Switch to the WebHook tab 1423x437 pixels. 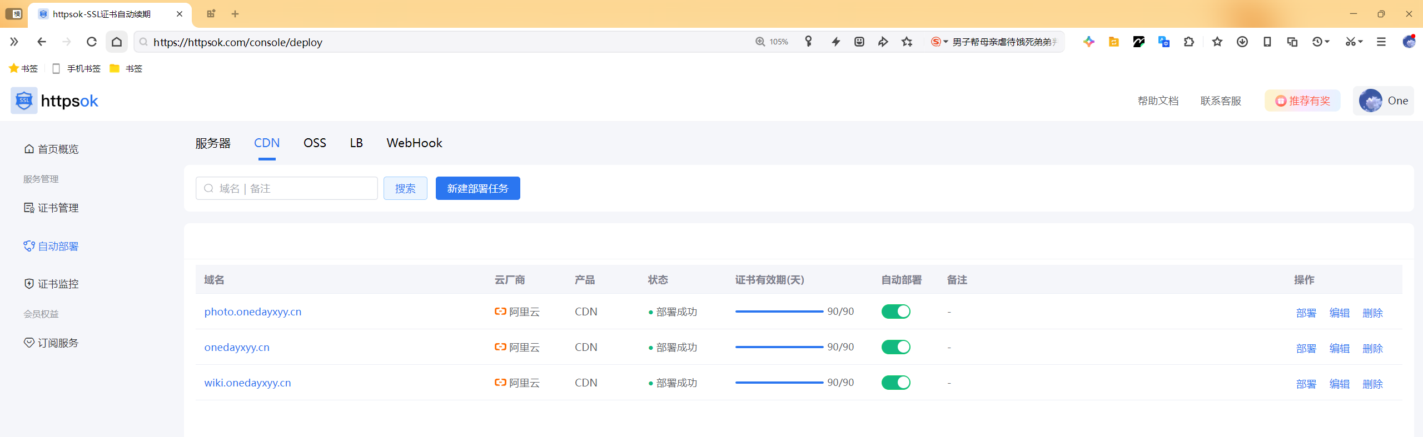click(414, 143)
